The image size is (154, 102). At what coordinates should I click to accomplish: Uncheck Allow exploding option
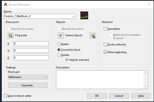[x=105, y=52]
